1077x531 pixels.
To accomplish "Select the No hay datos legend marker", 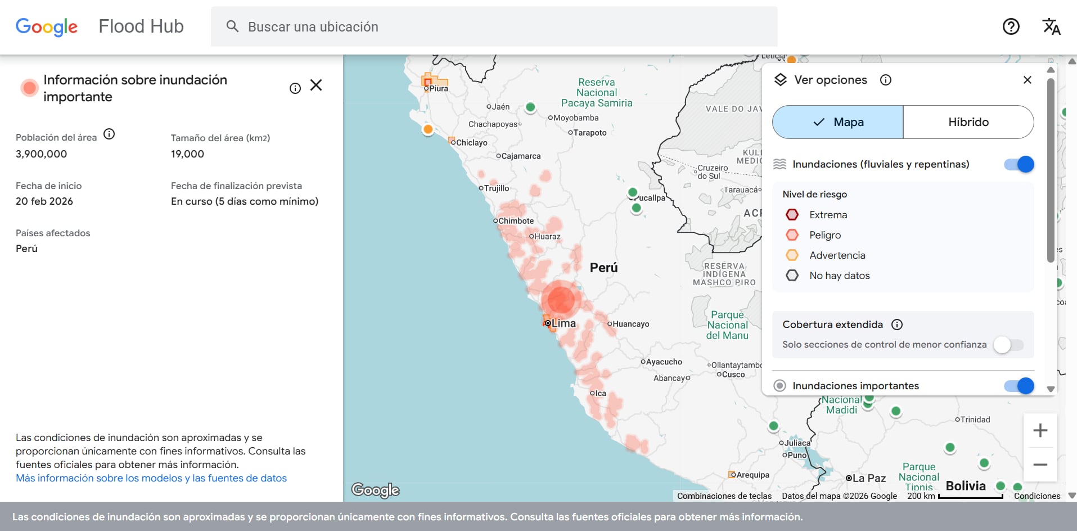I will pos(792,276).
